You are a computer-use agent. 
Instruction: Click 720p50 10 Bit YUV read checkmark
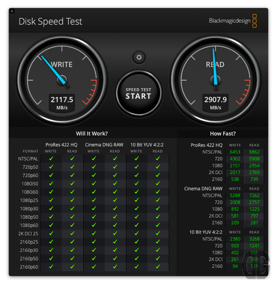click(158, 167)
